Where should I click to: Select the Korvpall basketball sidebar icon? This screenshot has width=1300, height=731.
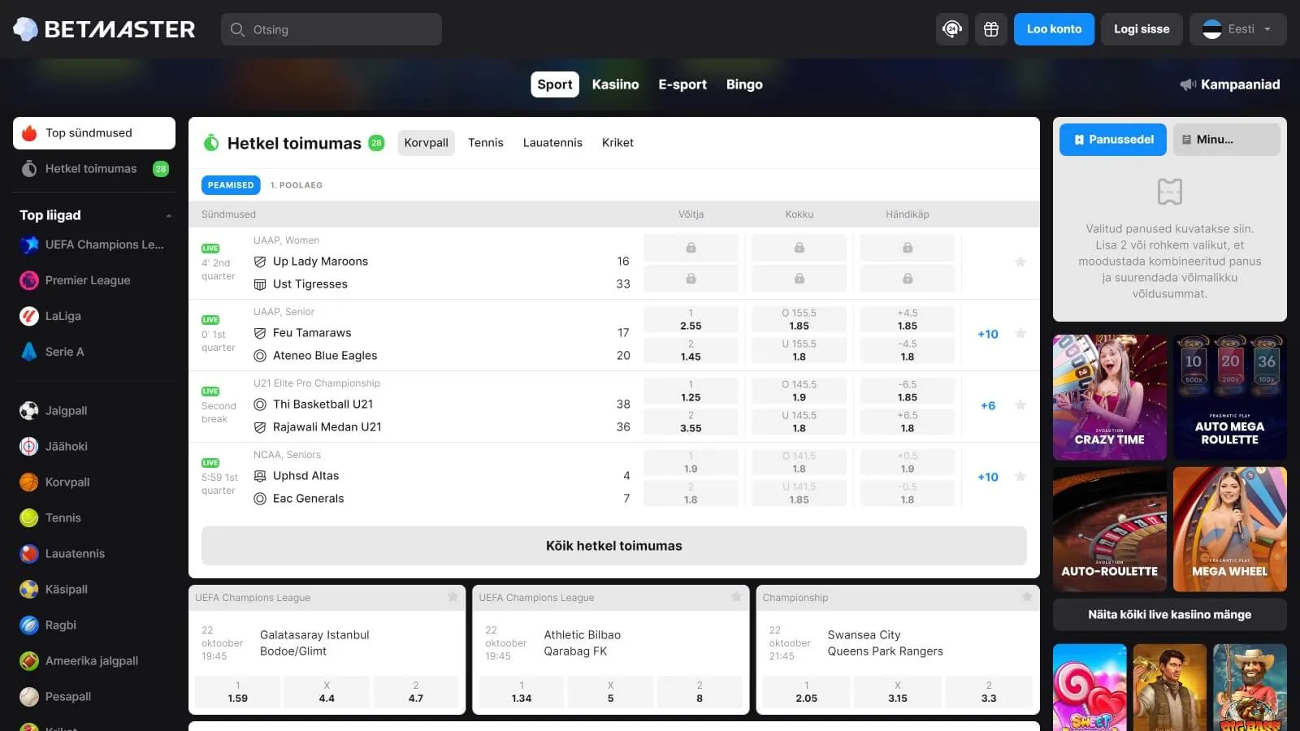coord(29,482)
